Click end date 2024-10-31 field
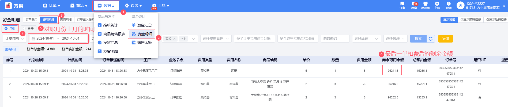The height and width of the screenshot is (107, 508). [71, 39]
